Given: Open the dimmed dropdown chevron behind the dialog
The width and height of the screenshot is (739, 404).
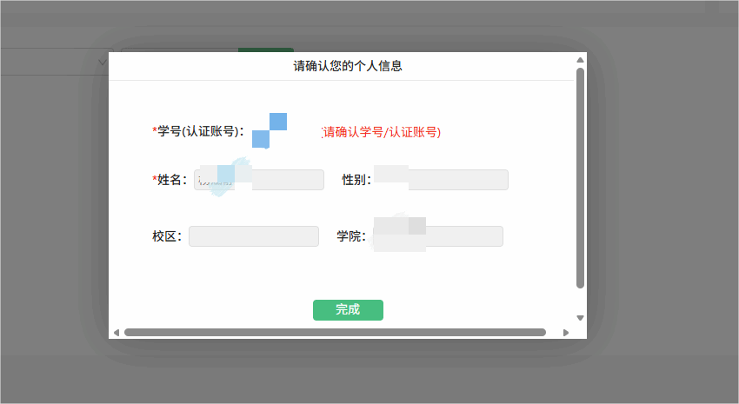Looking at the screenshot, I should coord(103,62).
